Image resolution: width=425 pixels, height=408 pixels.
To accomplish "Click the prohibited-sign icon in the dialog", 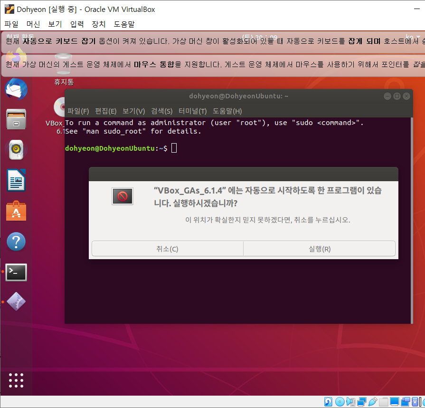I will tap(123, 196).
